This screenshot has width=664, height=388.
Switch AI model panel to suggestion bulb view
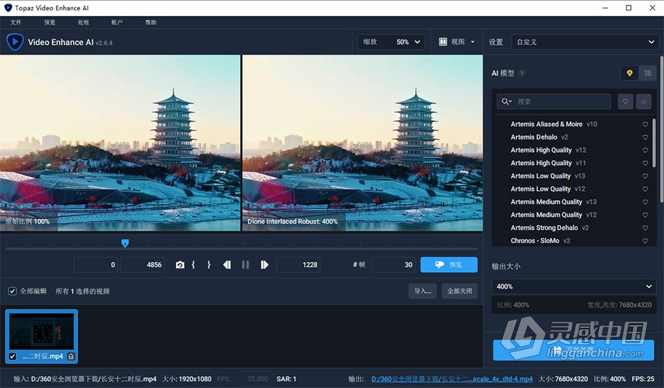629,73
